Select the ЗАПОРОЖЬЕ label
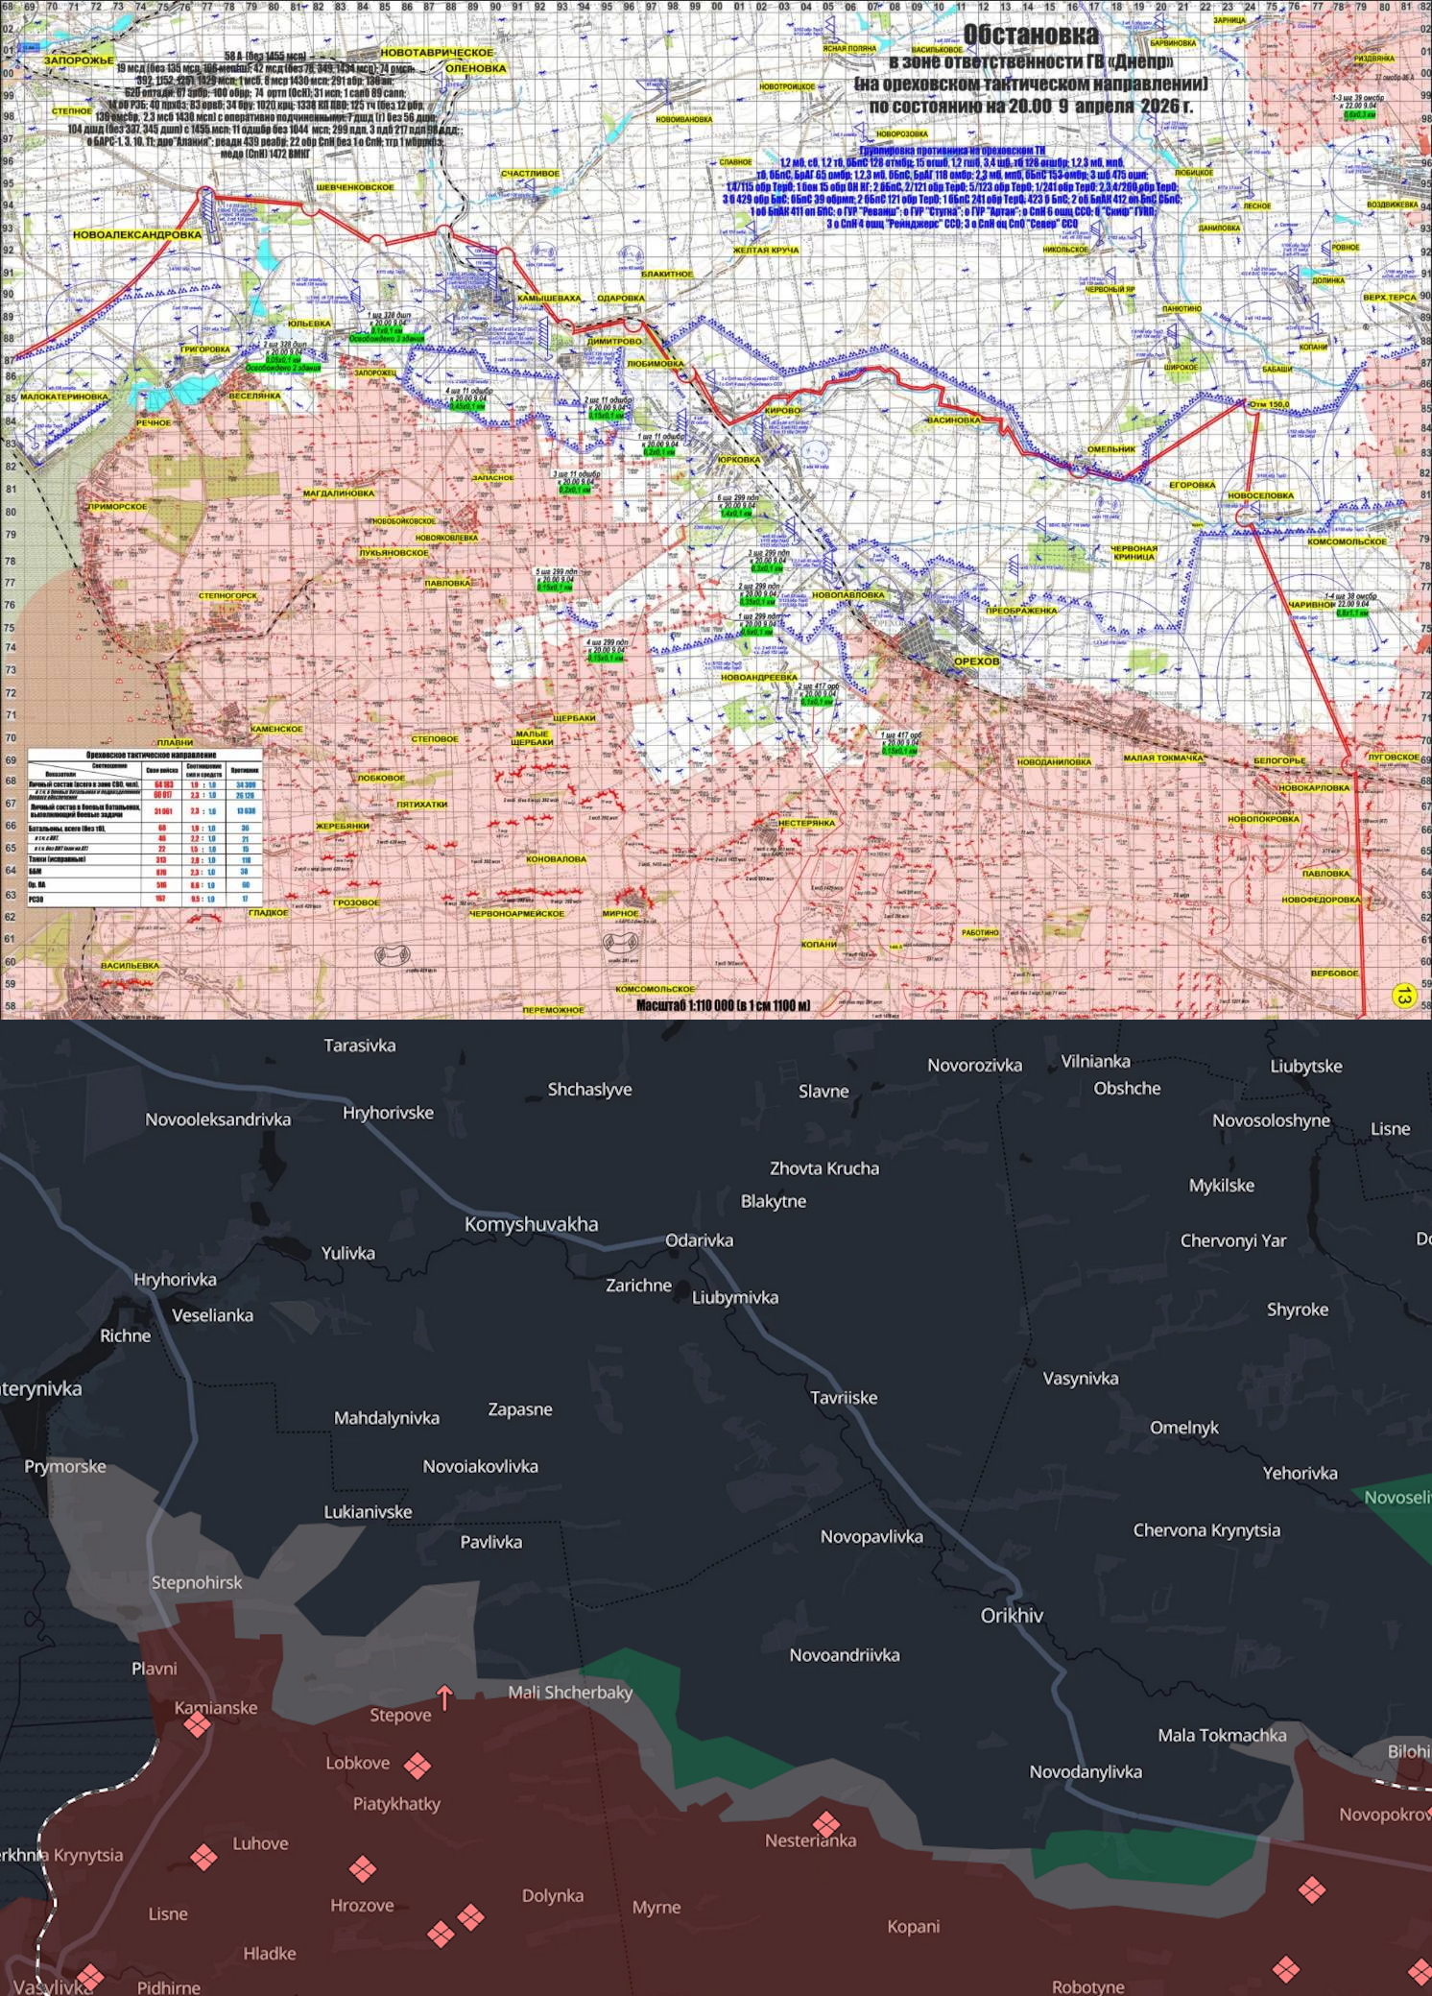The image size is (1432, 1996). click(79, 60)
